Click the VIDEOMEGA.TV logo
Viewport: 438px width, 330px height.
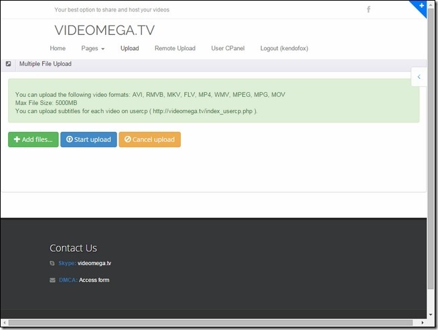coord(104,30)
